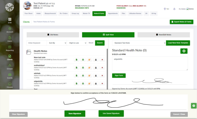This screenshot has height=119, width=197.
Task: Edit the adsfads note
Action: [89, 75]
